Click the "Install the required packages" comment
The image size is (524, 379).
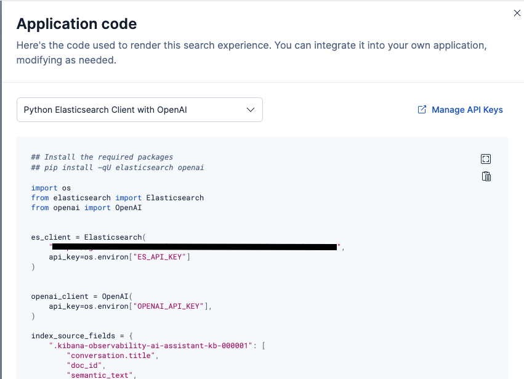click(x=102, y=157)
